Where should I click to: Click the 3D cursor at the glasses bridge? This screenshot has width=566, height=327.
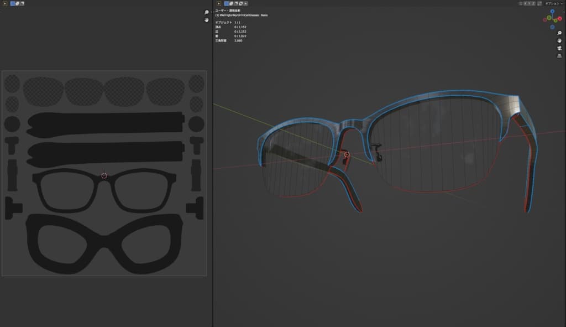point(347,155)
